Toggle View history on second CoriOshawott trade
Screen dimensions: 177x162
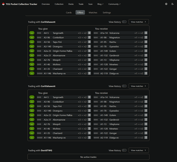[124, 86]
